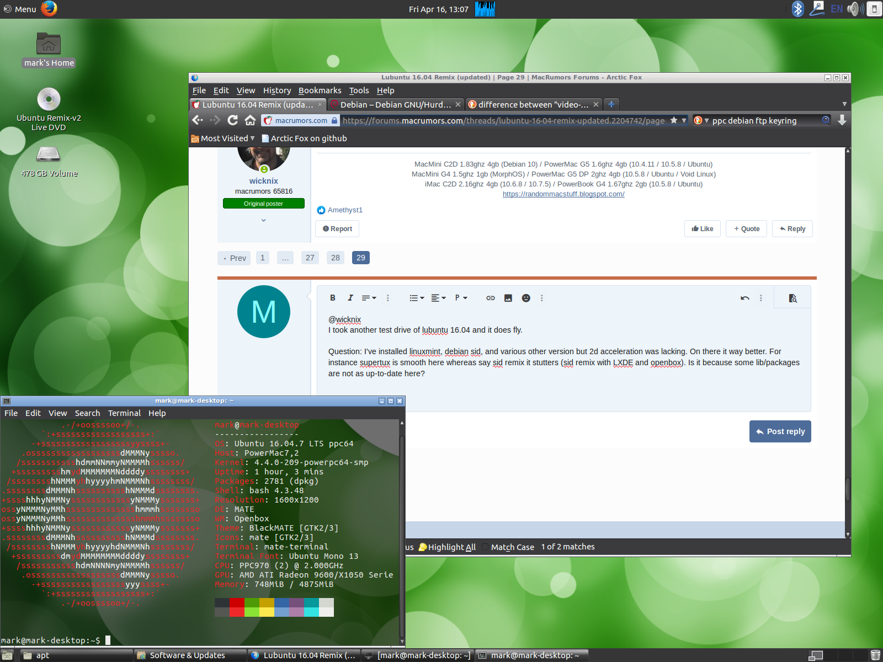Open more options next to the emoji icon
Screen dimensions: 883x662
click(542, 298)
